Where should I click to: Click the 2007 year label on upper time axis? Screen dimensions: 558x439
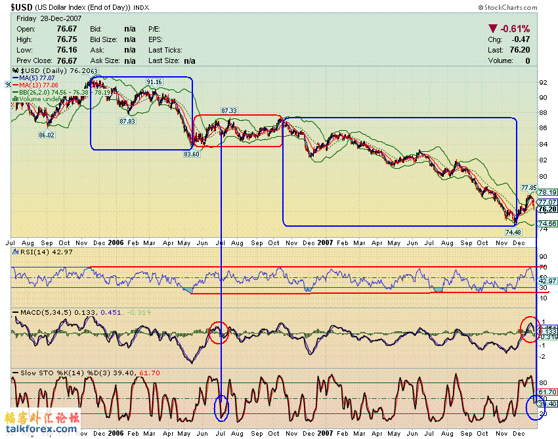click(325, 243)
